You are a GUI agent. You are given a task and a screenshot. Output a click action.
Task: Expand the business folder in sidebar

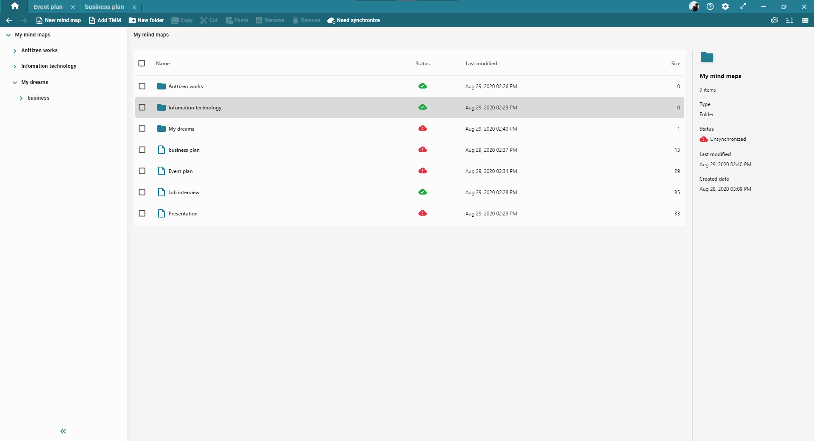(21, 98)
